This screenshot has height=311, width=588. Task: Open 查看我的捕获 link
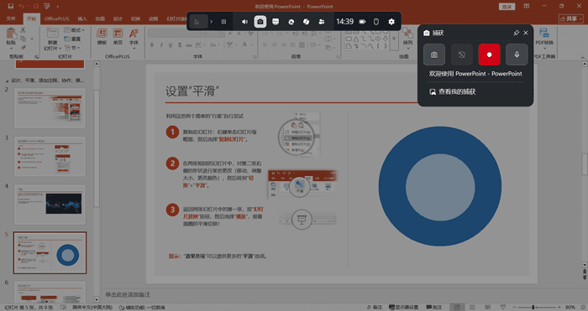452,91
